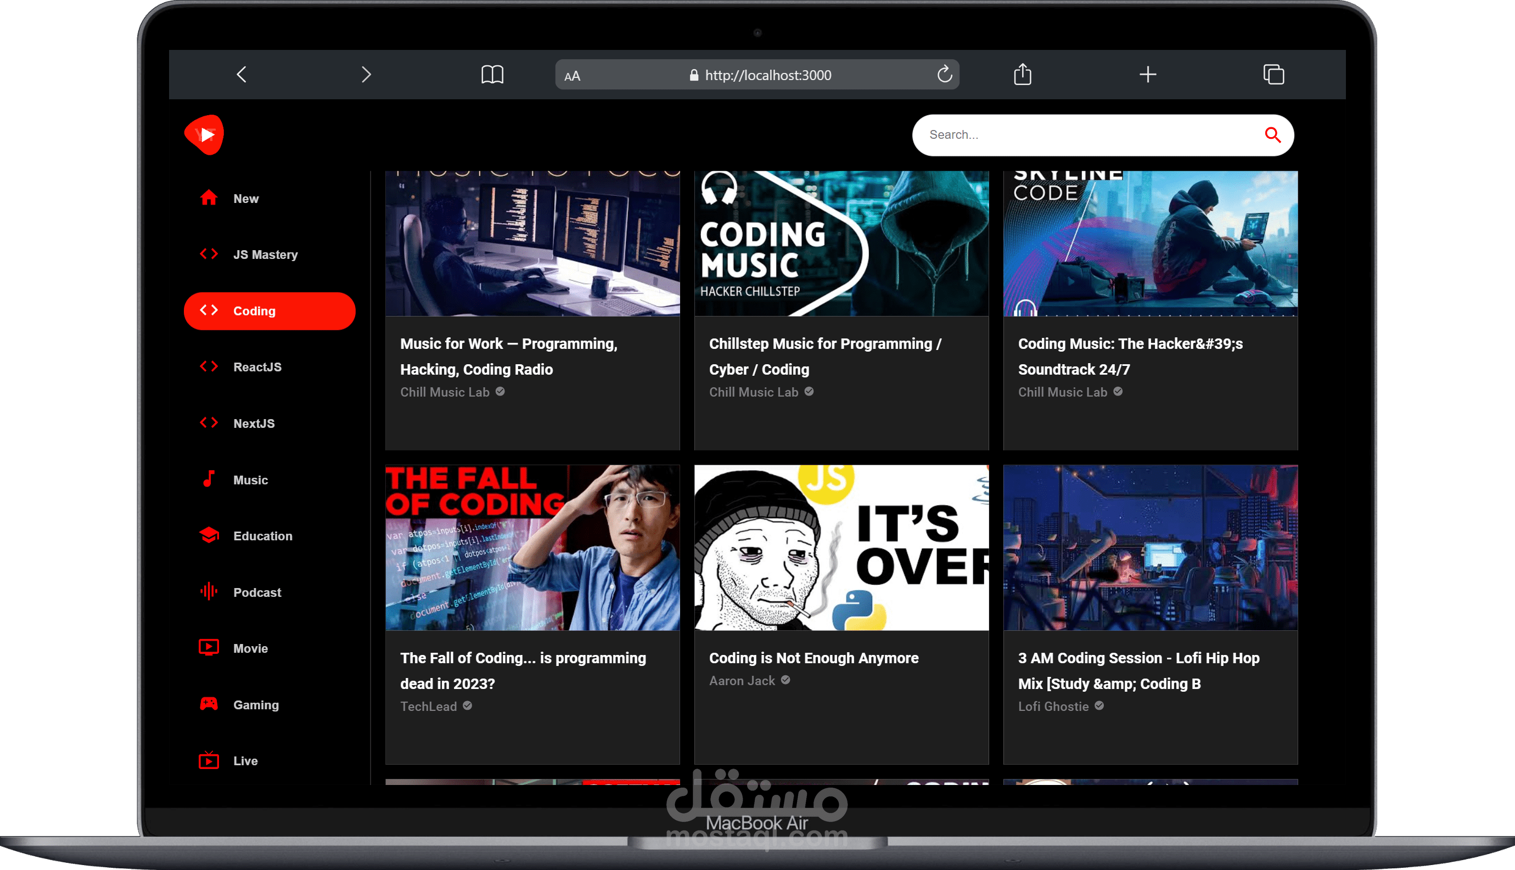Click the red search magnifier icon
1515x870 pixels.
click(1272, 135)
